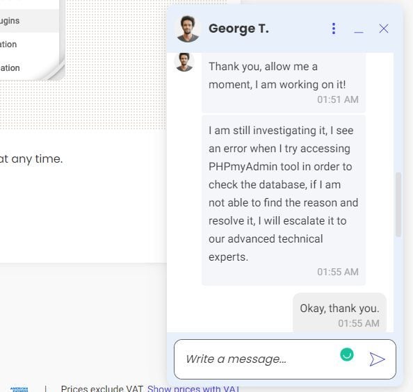Screen dimensions: 413x392
Task: Click the 'I am still investigating' message
Action: tap(284, 200)
